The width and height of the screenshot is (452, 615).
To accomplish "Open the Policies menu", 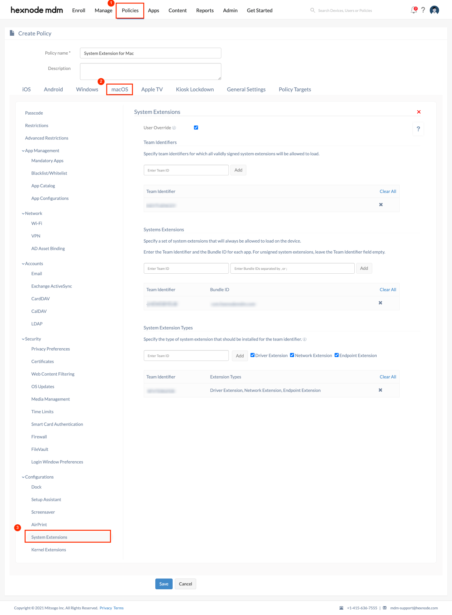I will (x=130, y=10).
